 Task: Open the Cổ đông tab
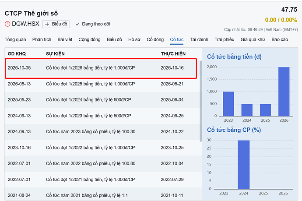[x=155, y=39]
